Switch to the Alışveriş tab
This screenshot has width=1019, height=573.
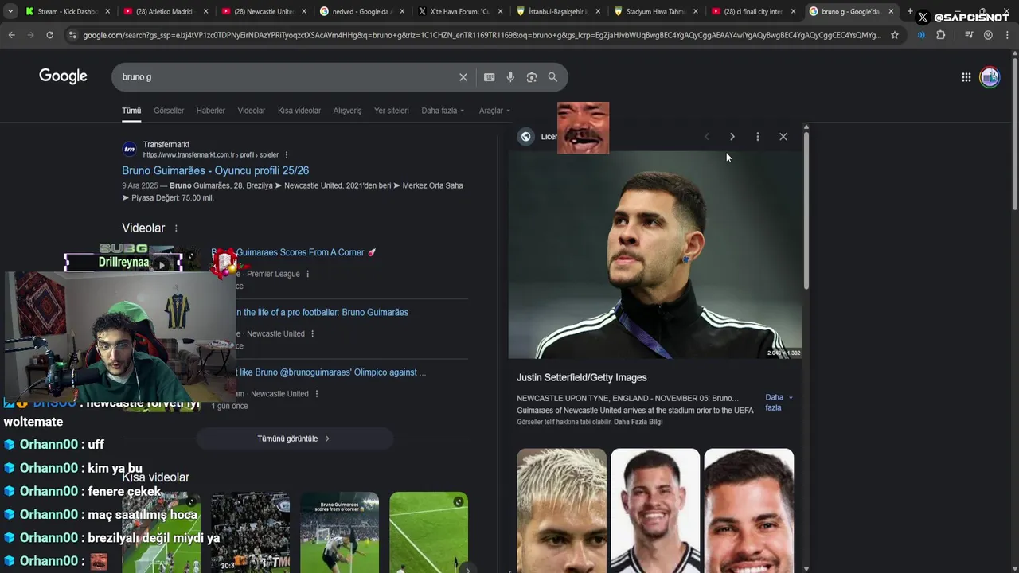tap(347, 111)
